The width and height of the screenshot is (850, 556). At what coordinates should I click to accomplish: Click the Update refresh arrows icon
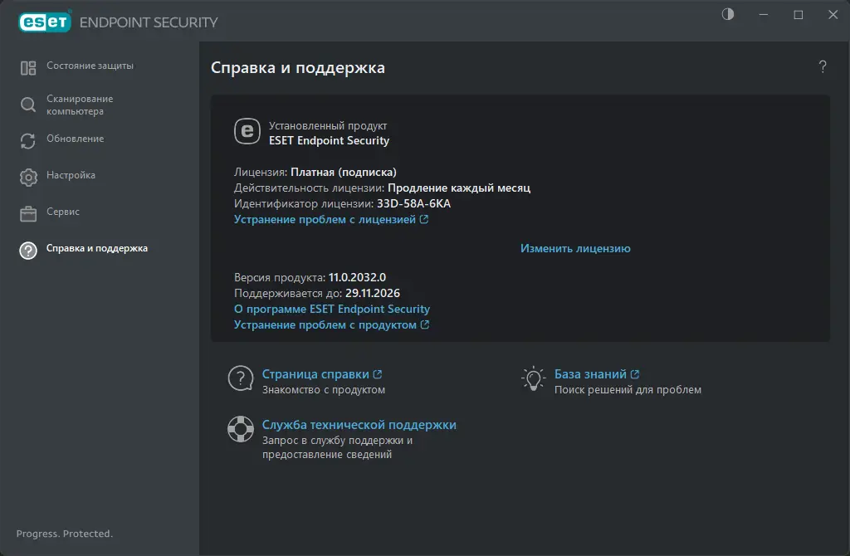point(28,140)
